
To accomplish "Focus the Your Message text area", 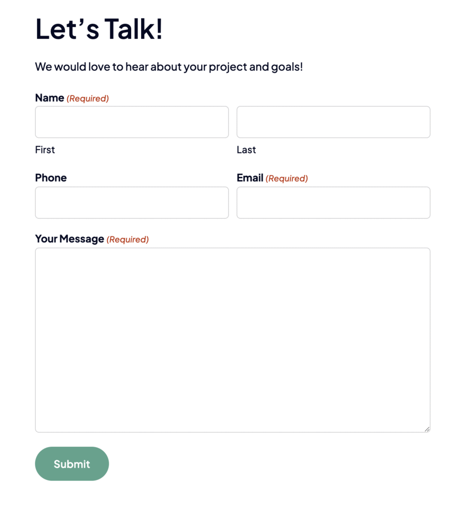I will coord(232,340).
